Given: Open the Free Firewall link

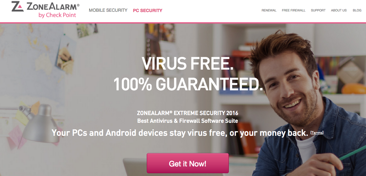Looking at the screenshot, I should click(294, 11).
